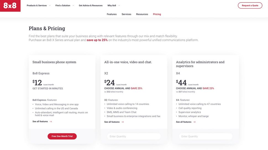Click arrow icon beside 8x8 Express features link
Image resolution: width=268 pixels, height=150 pixels.
click(x=51, y=121)
